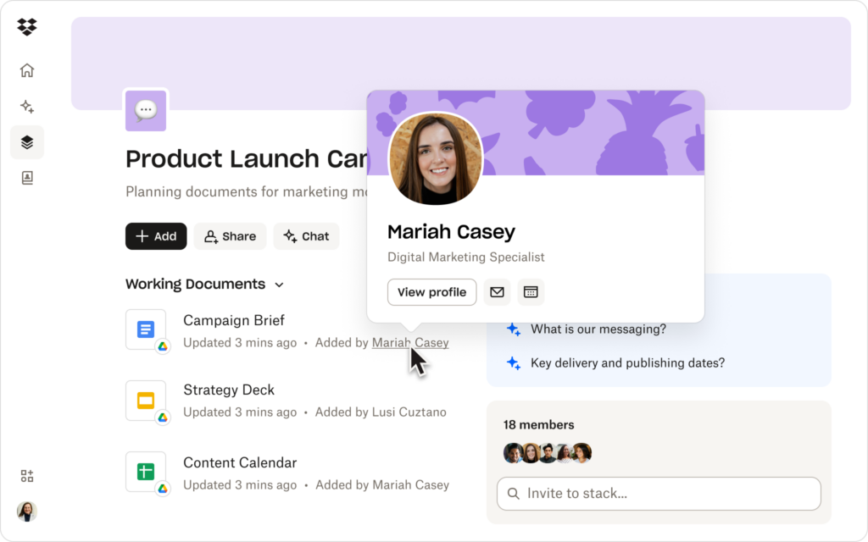Click the Share button

point(230,236)
